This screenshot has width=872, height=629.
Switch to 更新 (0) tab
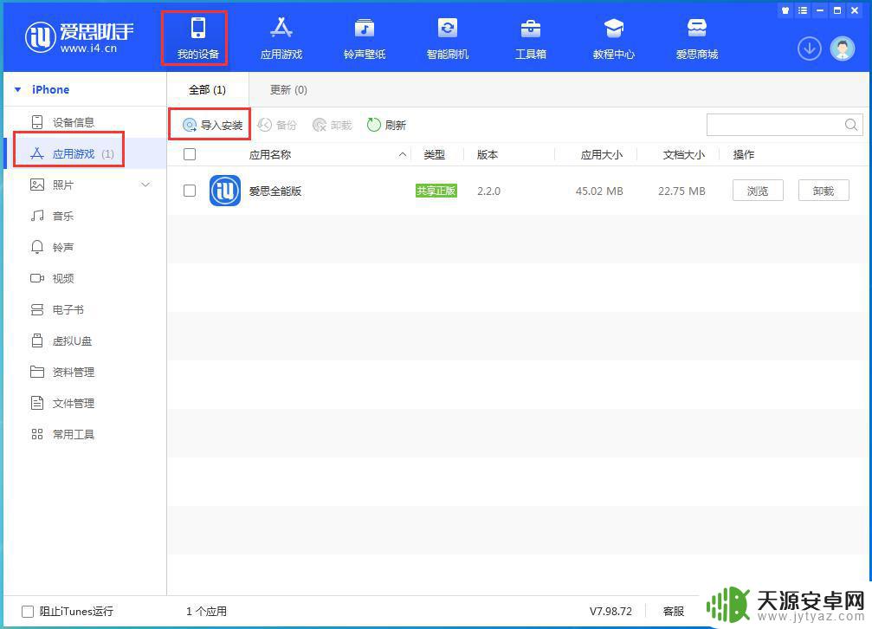point(288,89)
